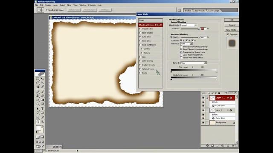The image size is (273, 153).
Task: Select the Magic Wand tool
Action: (42, 83)
